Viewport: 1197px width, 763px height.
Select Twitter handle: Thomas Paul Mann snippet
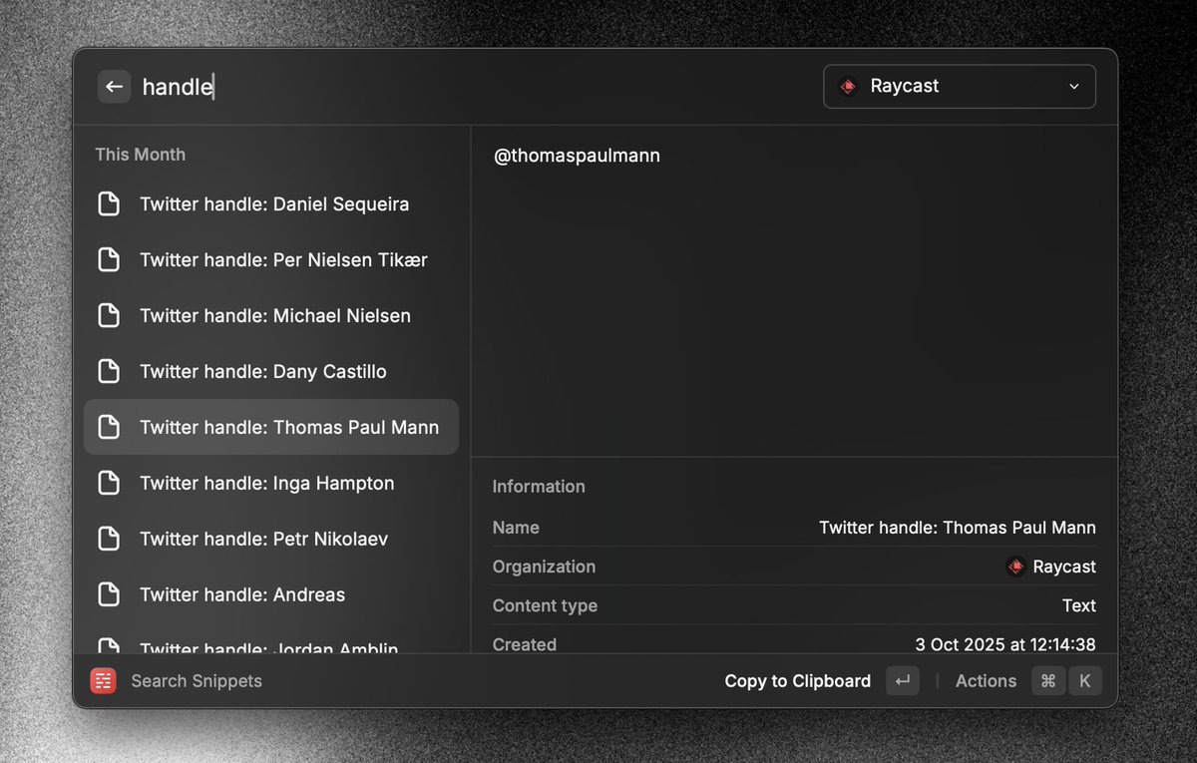click(271, 428)
